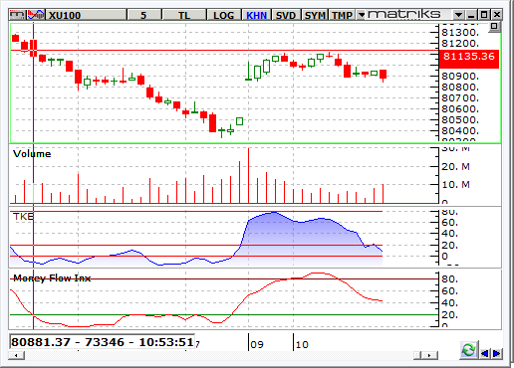Click the TMP template button
Viewport: 514px width, 368px height.
click(x=342, y=15)
